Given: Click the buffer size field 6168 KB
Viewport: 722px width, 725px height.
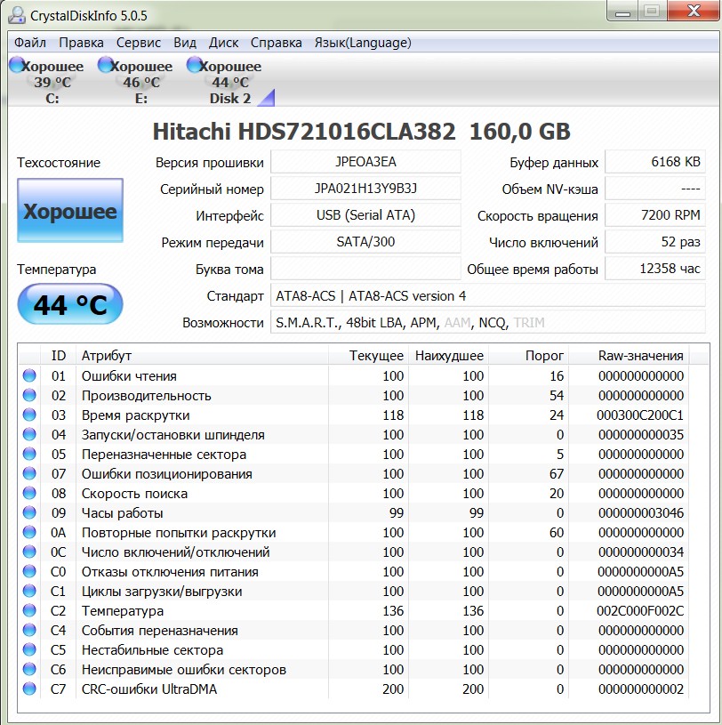Looking at the screenshot, I should point(655,162).
